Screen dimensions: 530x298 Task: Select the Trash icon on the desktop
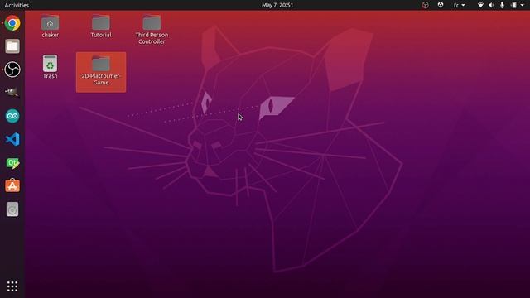pos(50,67)
